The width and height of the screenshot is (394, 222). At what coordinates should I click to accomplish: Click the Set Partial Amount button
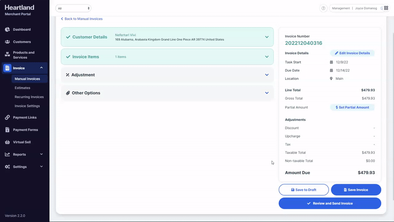pos(352,107)
